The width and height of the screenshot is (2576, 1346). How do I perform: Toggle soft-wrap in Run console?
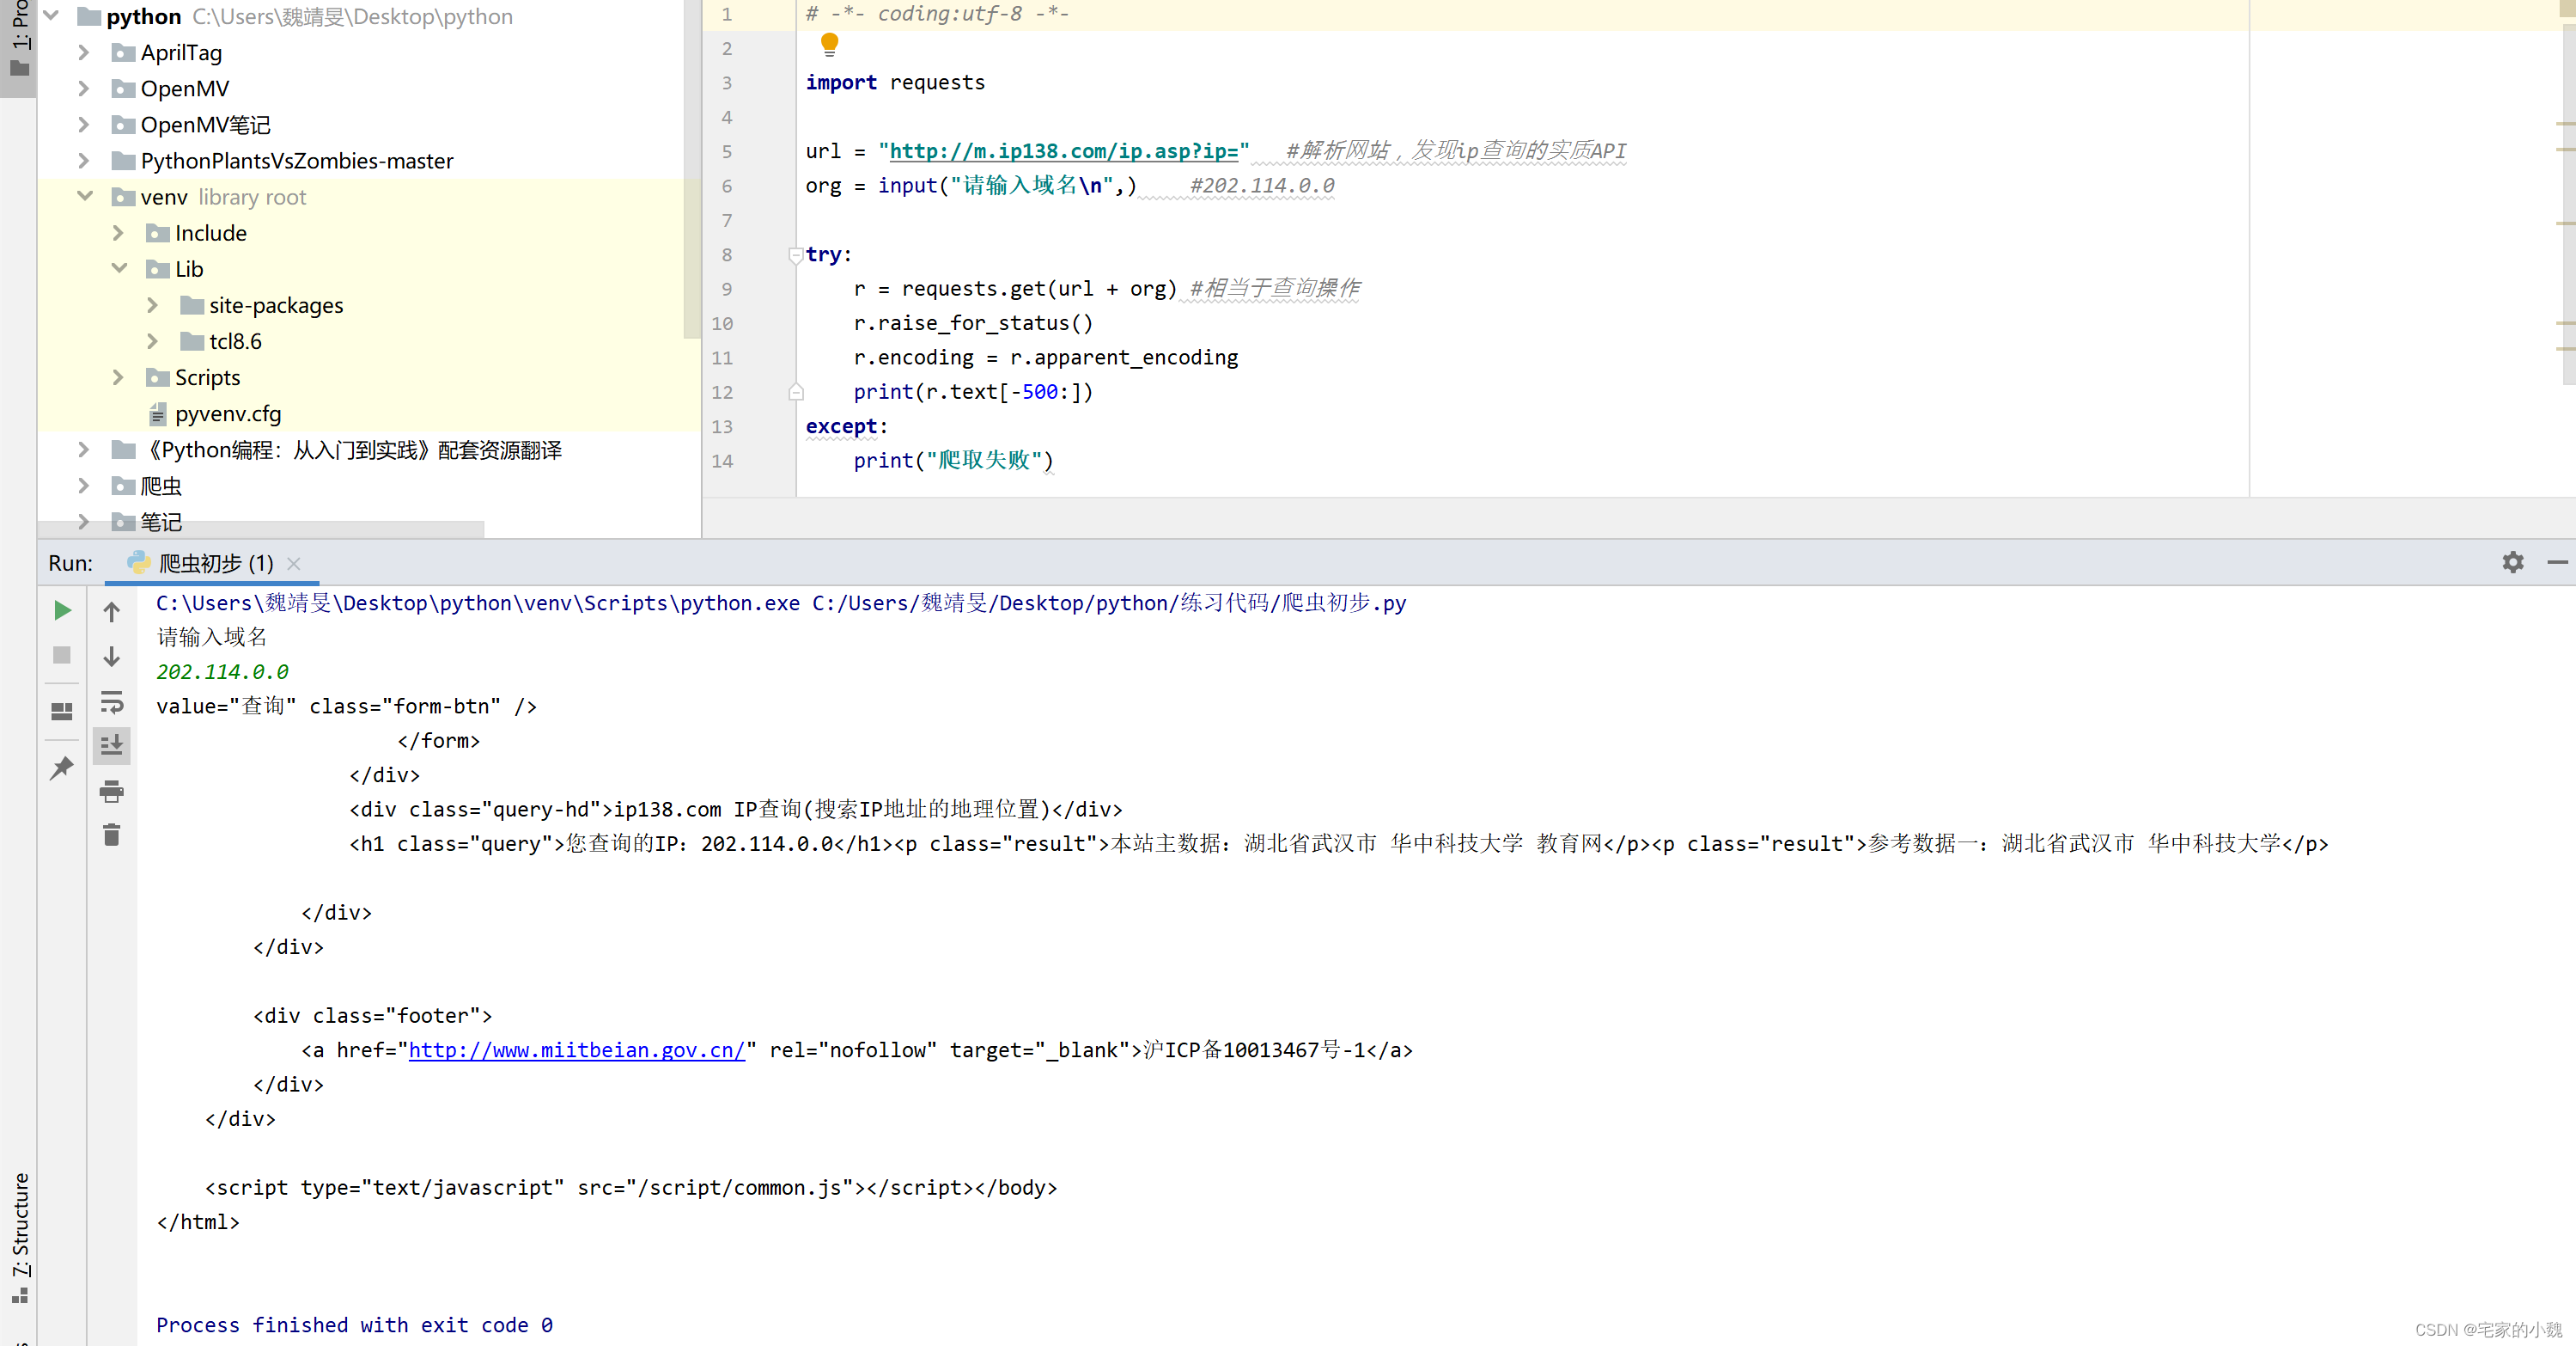coord(112,701)
